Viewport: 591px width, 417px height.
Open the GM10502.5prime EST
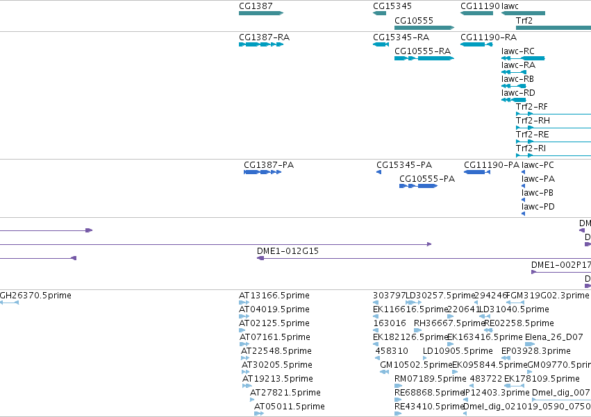(384, 372)
